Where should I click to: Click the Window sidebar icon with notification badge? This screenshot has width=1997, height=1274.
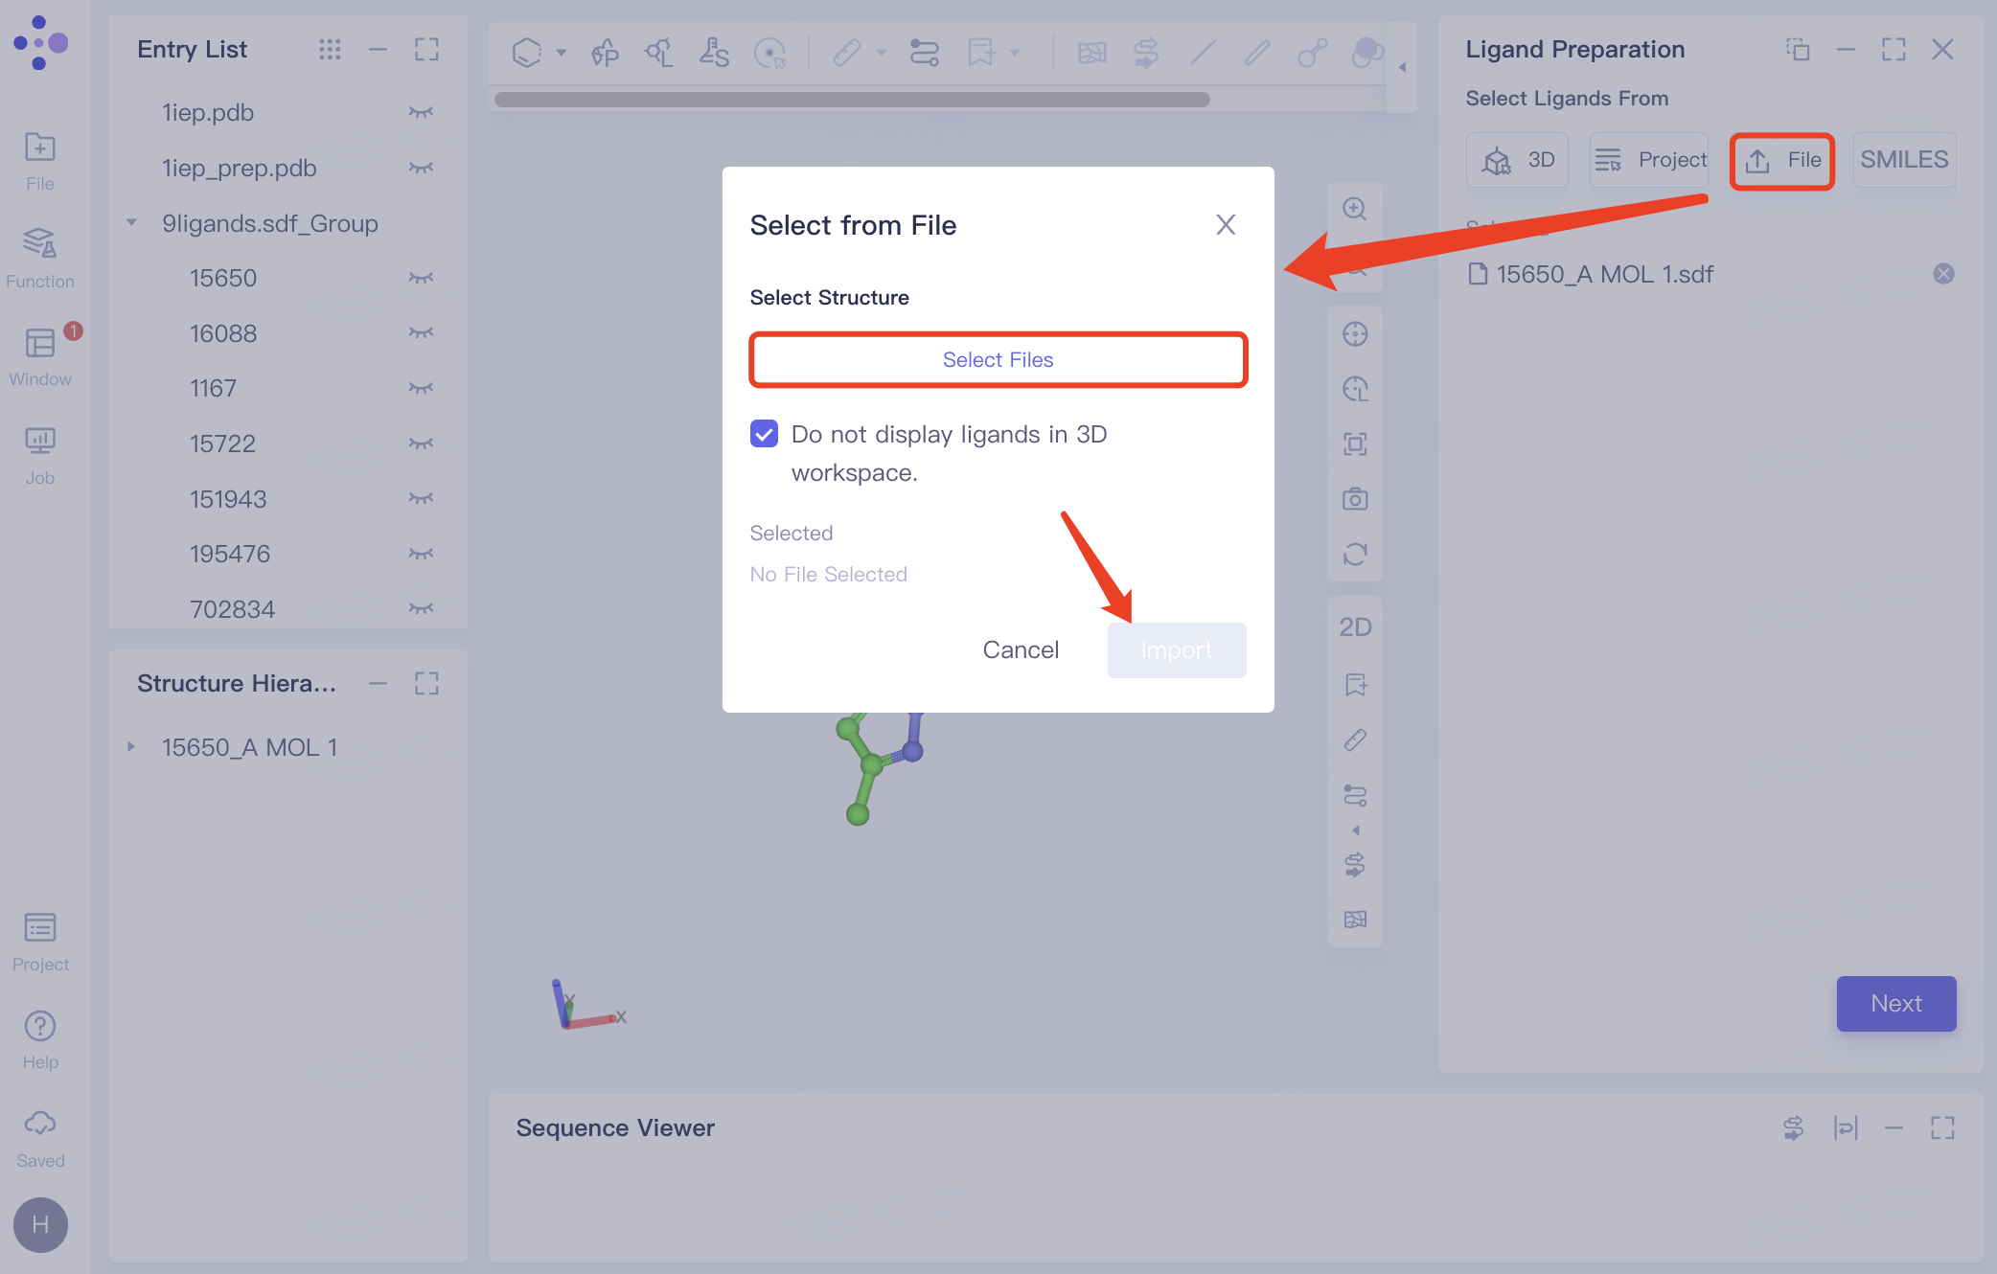39,354
